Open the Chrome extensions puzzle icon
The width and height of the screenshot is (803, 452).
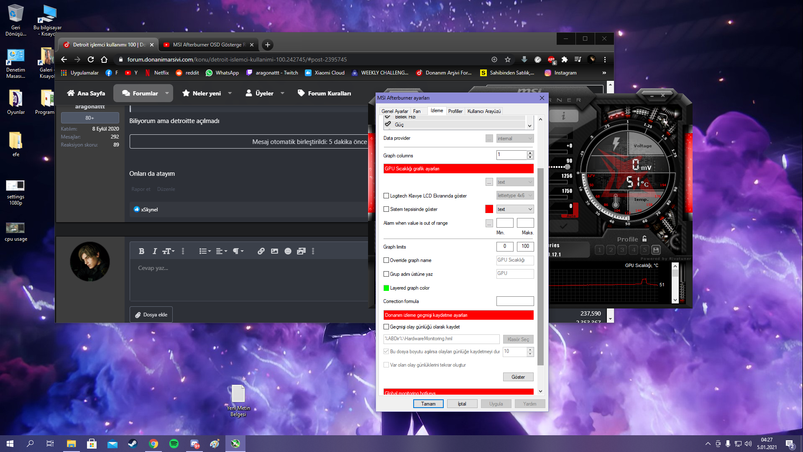[565, 59]
